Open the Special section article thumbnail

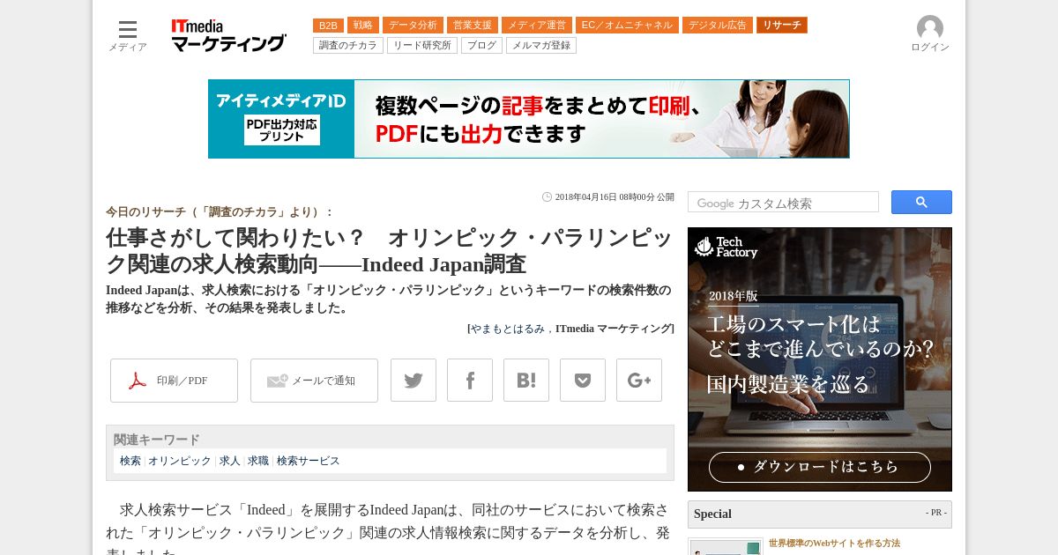click(x=726, y=547)
